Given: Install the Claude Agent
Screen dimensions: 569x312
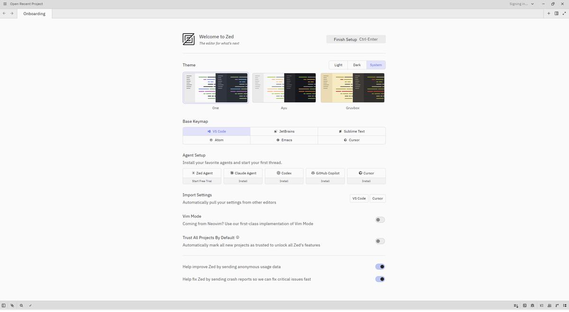Looking at the screenshot, I should 243,181.
